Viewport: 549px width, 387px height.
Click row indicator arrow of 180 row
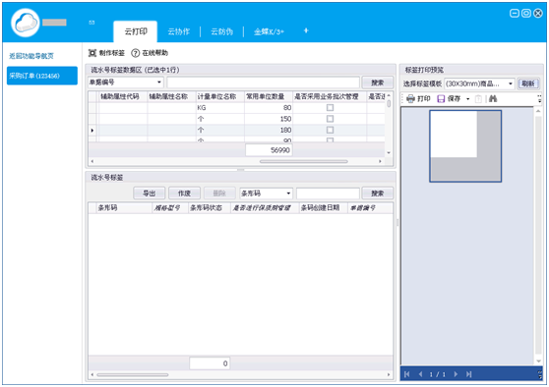coord(92,130)
